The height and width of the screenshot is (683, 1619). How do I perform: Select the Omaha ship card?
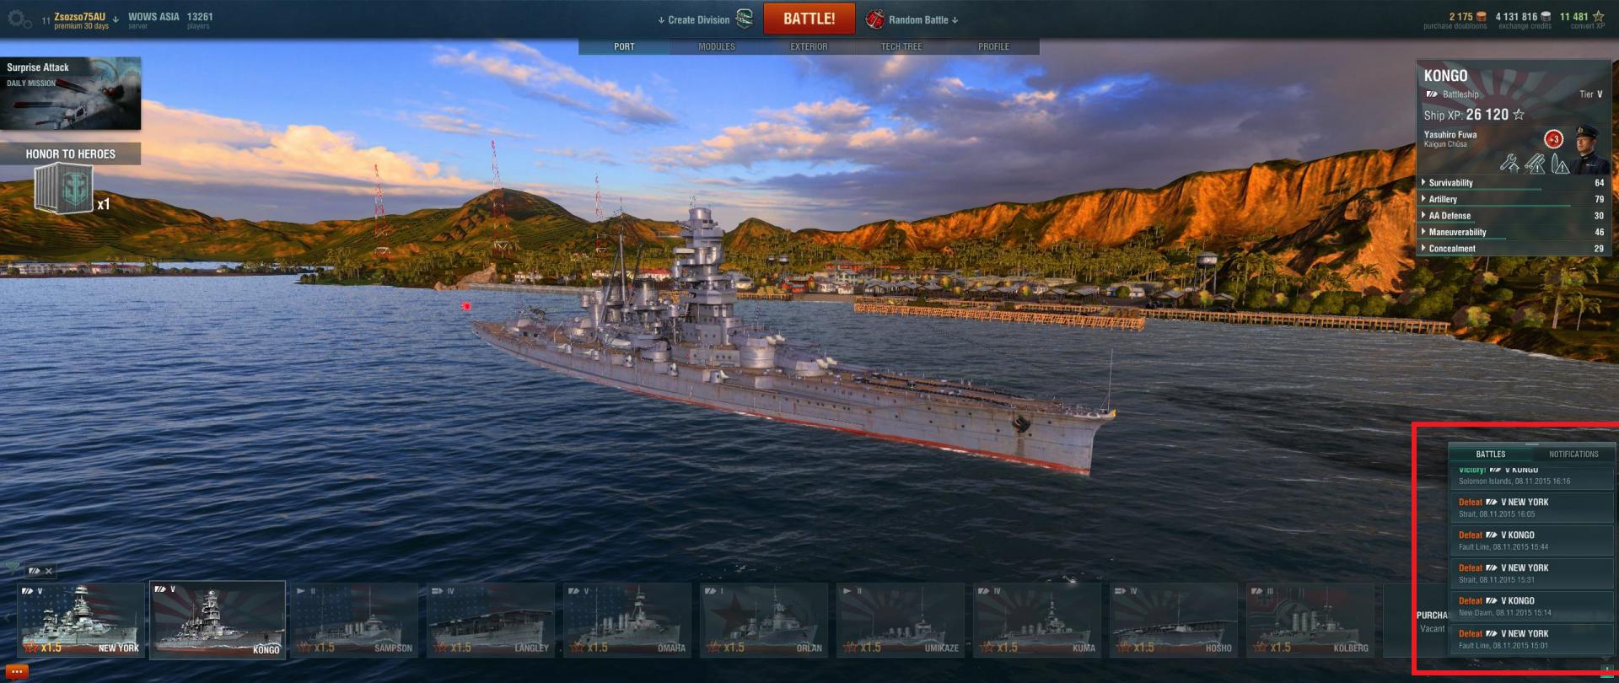627,619
